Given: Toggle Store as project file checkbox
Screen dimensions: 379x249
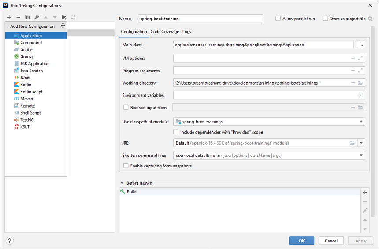Looking at the screenshot, I should click(x=326, y=19).
